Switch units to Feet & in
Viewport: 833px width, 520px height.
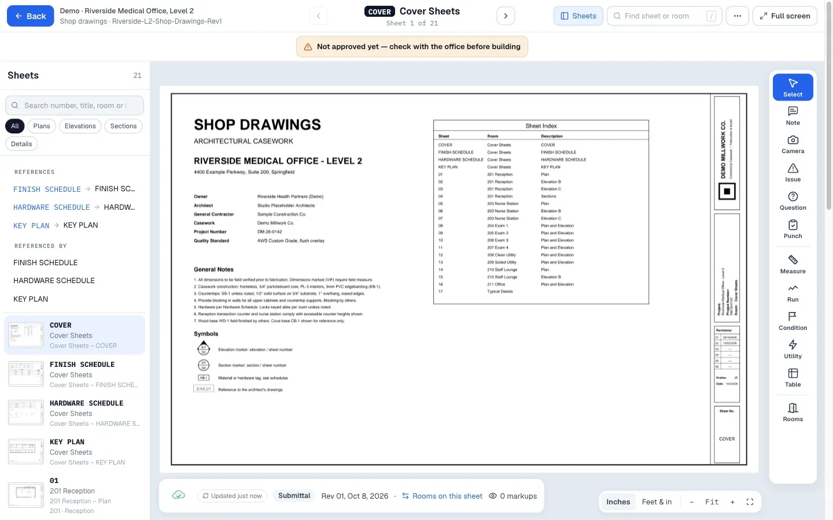657,502
